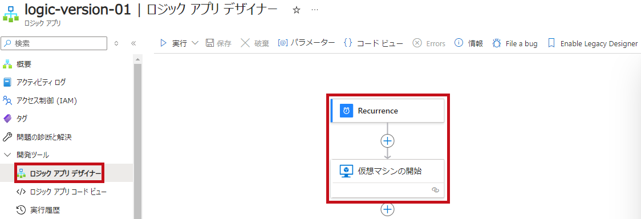This screenshot has width=641, height=219.
Task: Click the 保存 save button
Action: 219,43
